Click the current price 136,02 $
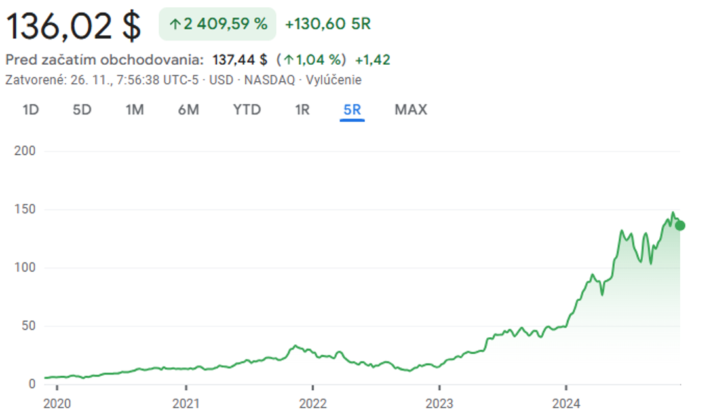This screenshot has height=419, width=709. [73, 26]
